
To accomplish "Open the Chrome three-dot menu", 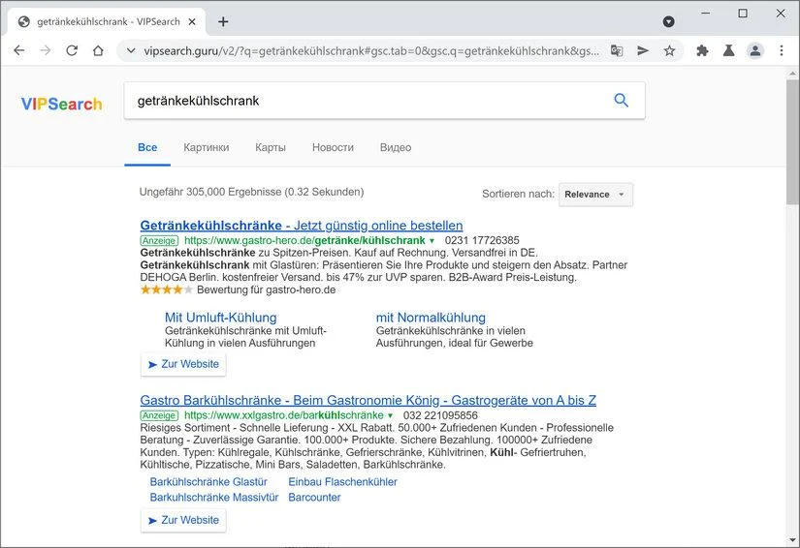I will (x=782, y=50).
